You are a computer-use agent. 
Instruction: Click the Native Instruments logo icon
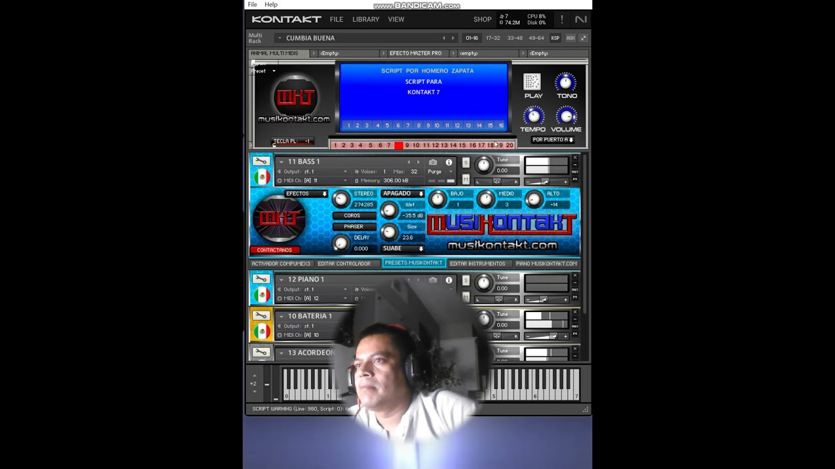(x=581, y=20)
